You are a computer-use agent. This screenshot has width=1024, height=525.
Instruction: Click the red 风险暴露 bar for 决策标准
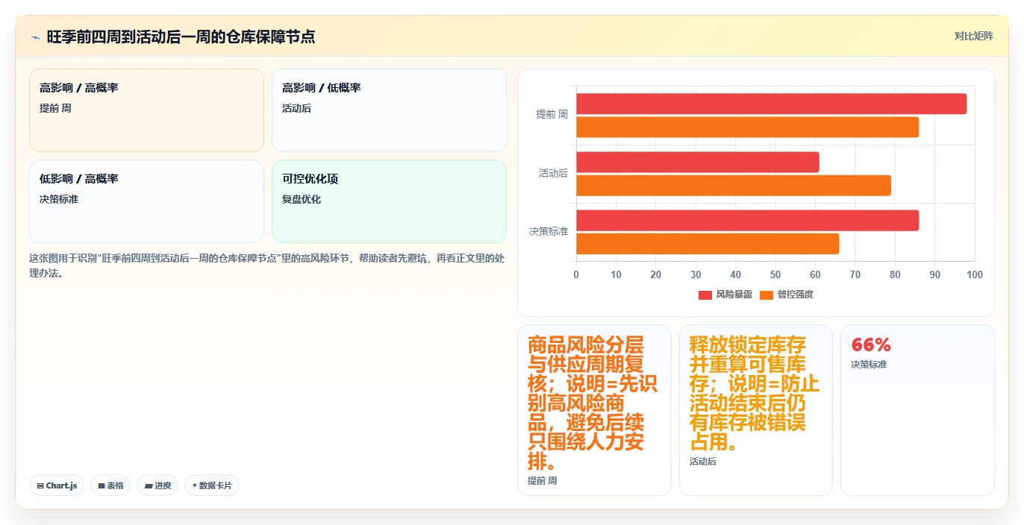(747, 220)
